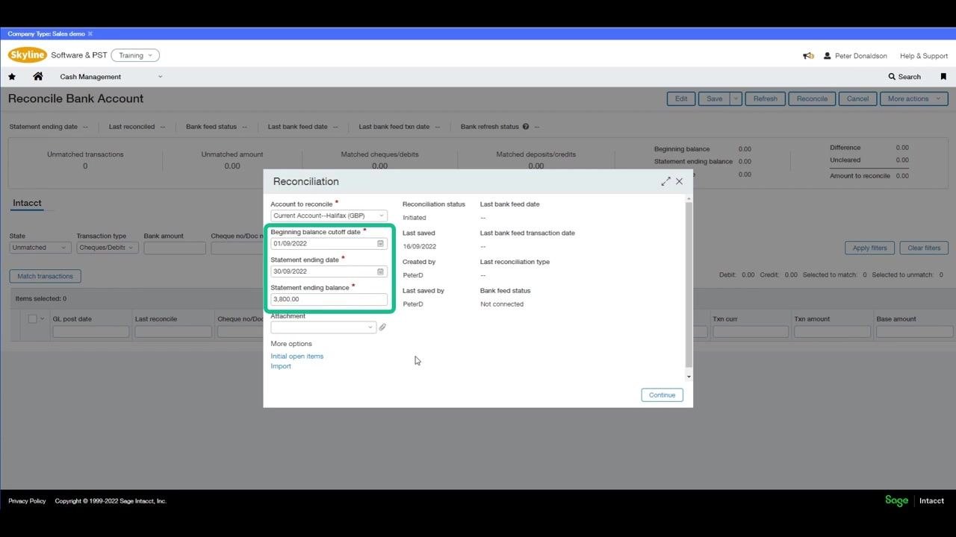This screenshot has height=537, width=956.
Task: Switch to the Intacct tab
Action: 27,204
